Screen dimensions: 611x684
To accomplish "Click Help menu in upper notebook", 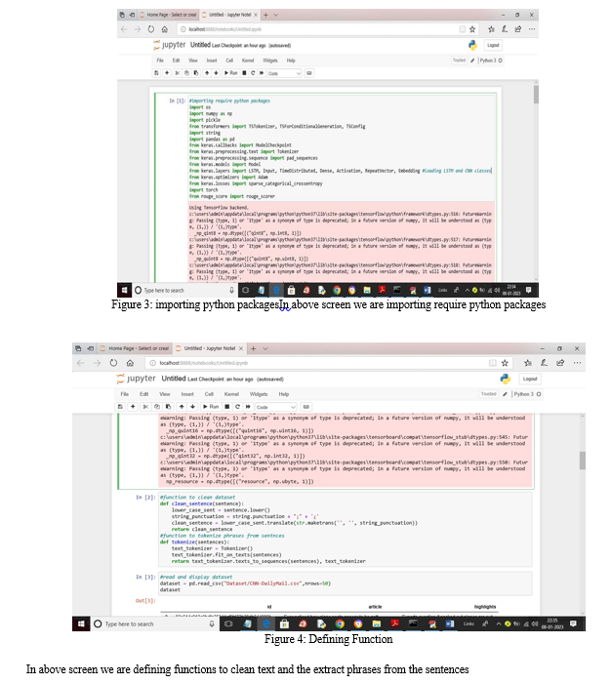I will pos(291,60).
